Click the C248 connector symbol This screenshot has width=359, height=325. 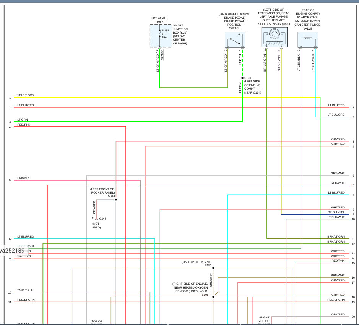[96, 218]
